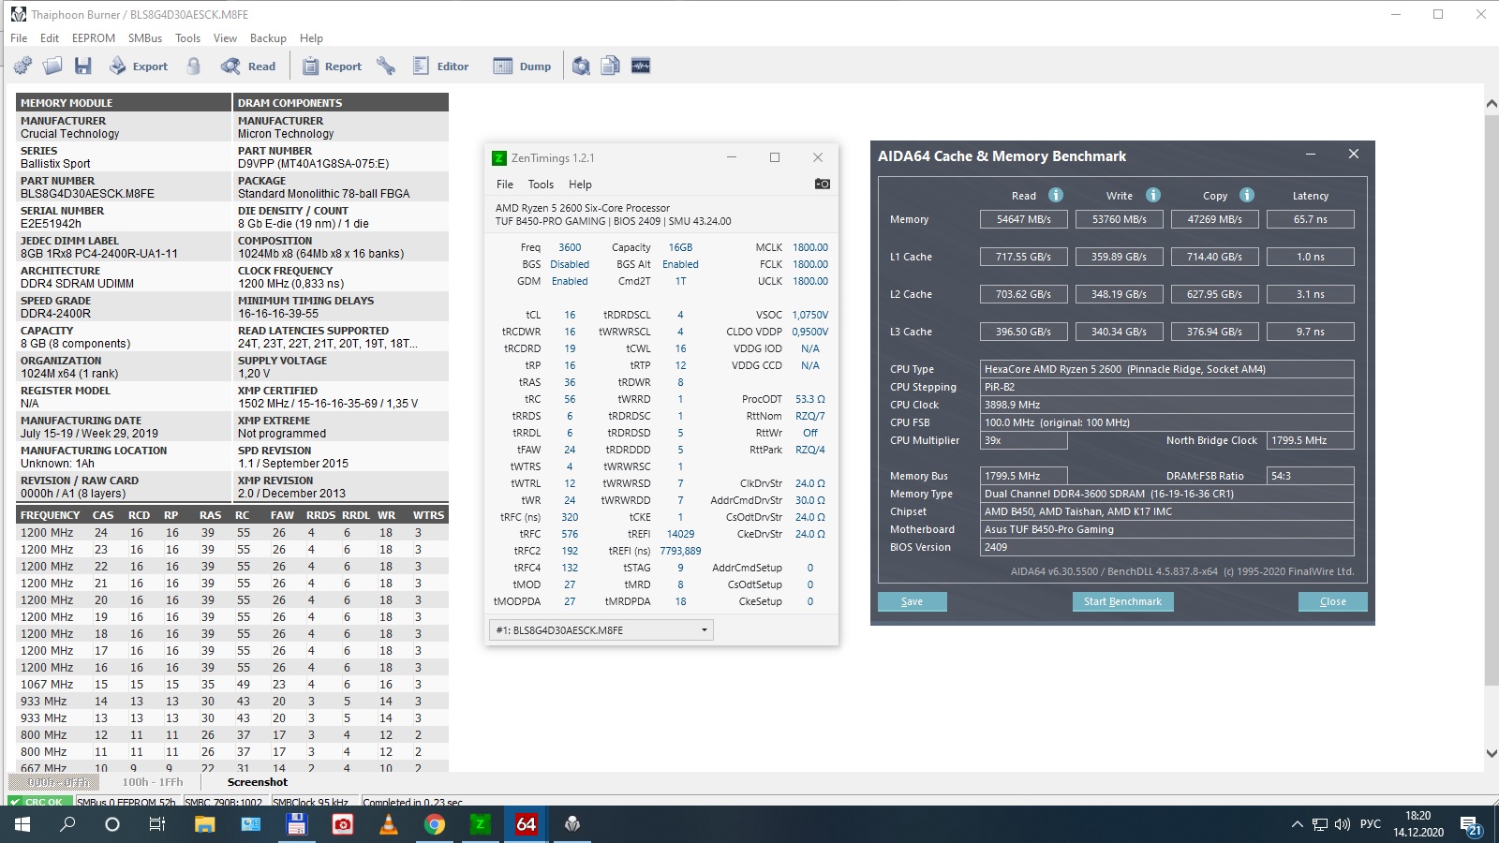Switch to Dump view in toolbar
Image resolution: width=1499 pixels, height=843 pixels.
coord(522,66)
